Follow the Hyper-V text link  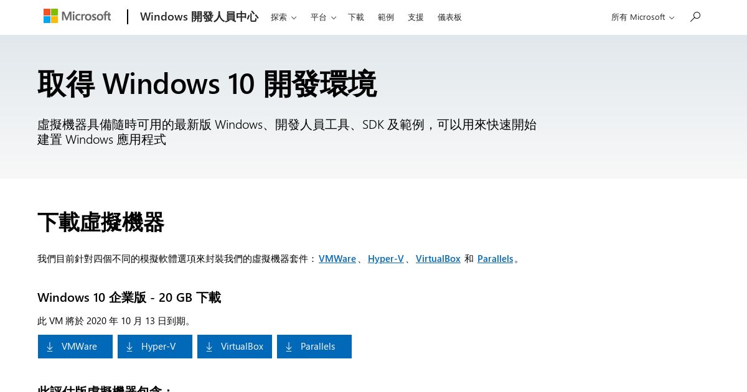386,259
